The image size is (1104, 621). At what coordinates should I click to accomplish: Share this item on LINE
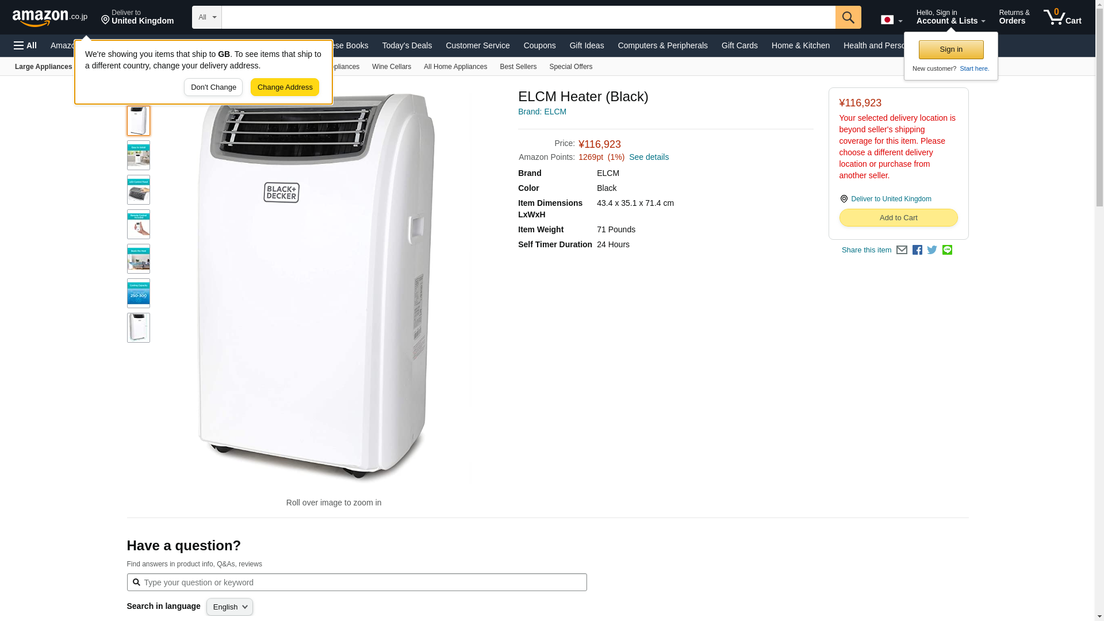[947, 250]
